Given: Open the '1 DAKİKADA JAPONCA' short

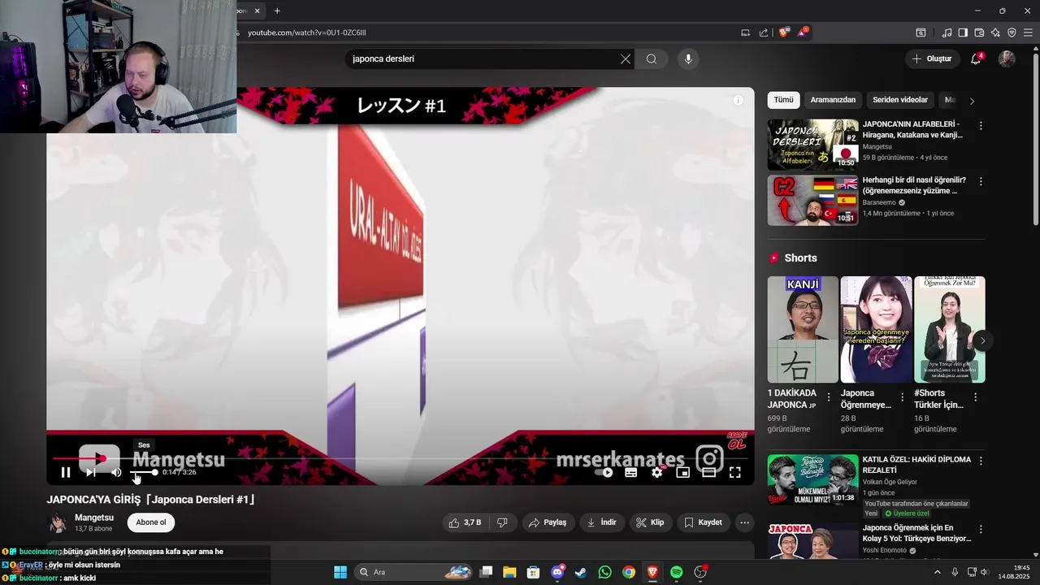Looking at the screenshot, I should [803, 329].
